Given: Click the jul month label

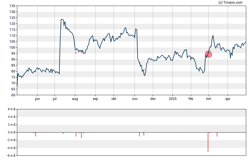Looking at the screenshot, I should (x=55, y=99).
